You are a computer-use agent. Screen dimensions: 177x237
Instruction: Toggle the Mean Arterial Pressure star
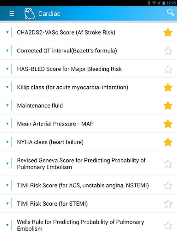tap(168, 124)
